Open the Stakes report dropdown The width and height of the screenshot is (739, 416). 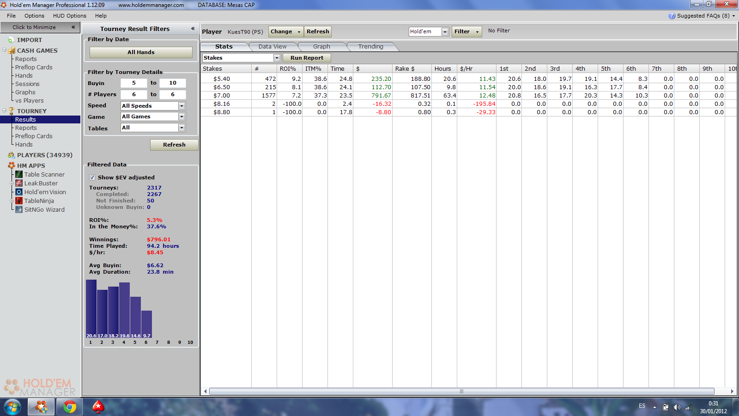[x=277, y=58]
